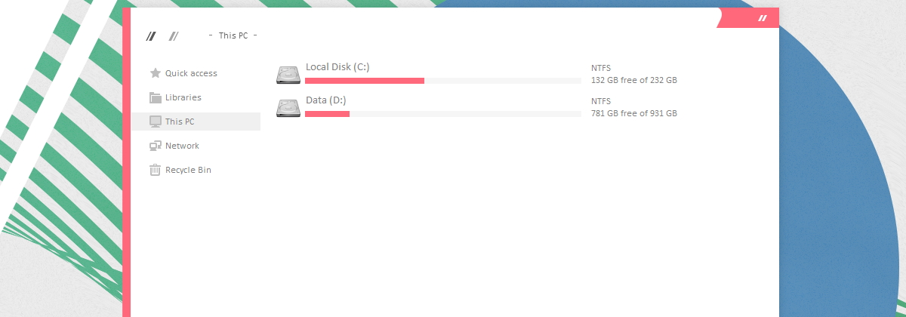Select the Local Disk (C:) drive icon

tap(288, 75)
